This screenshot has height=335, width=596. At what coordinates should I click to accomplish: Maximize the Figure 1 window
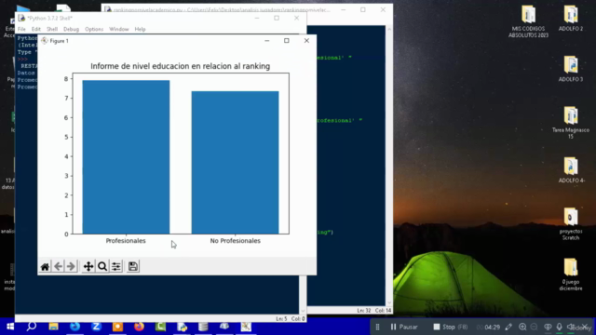coord(287,41)
